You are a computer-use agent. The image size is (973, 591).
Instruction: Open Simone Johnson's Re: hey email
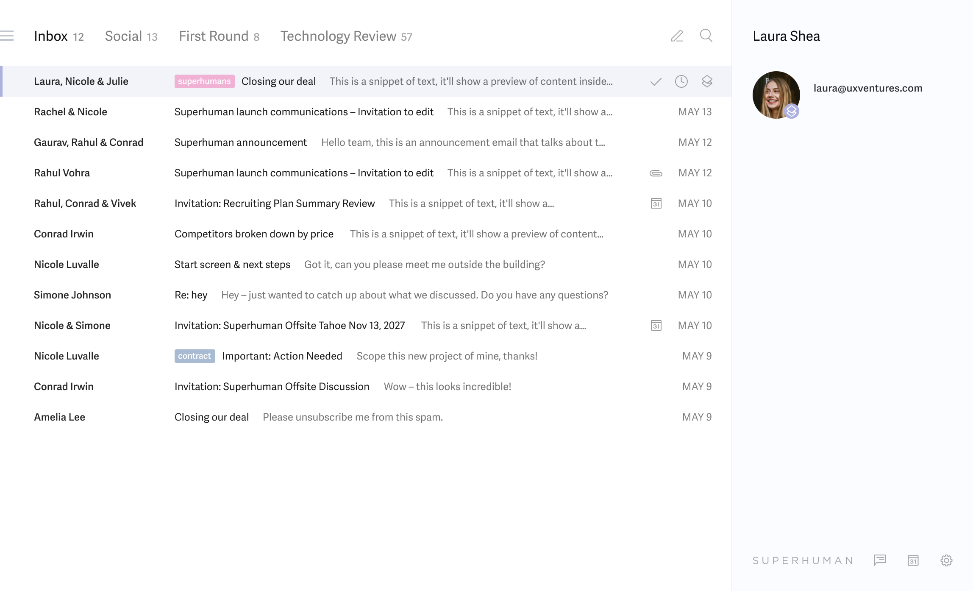[366, 295]
